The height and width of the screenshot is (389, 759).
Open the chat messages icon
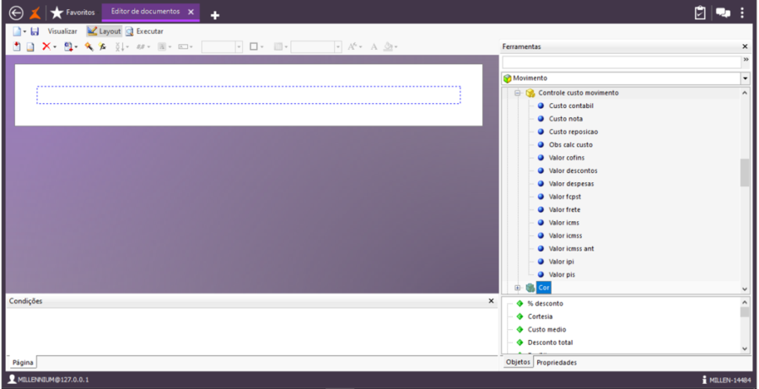click(724, 14)
